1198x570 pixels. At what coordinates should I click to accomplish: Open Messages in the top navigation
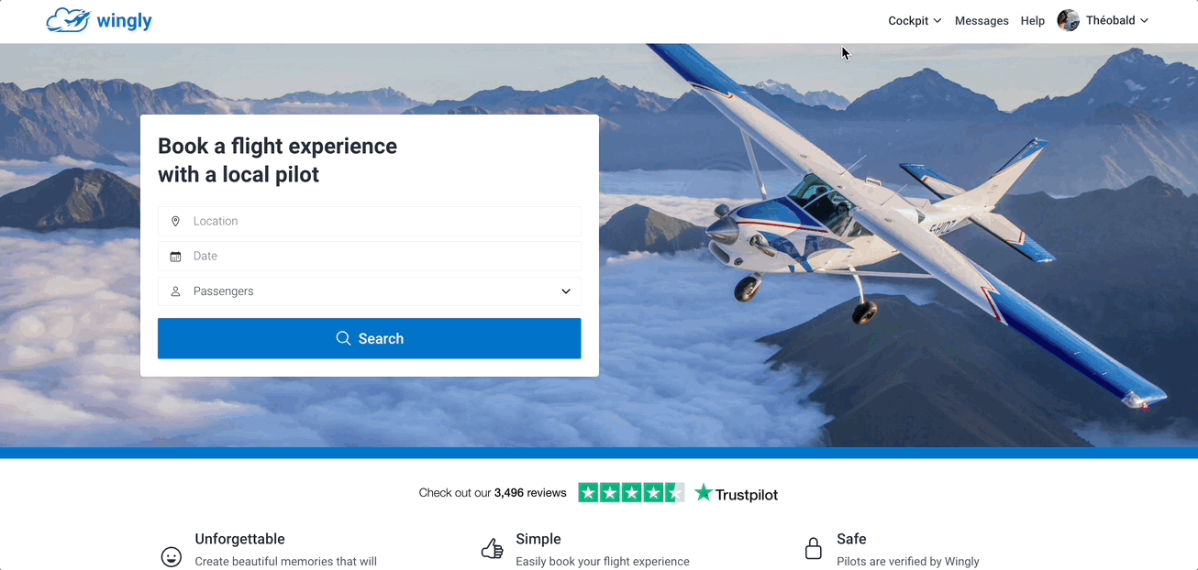tap(982, 20)
